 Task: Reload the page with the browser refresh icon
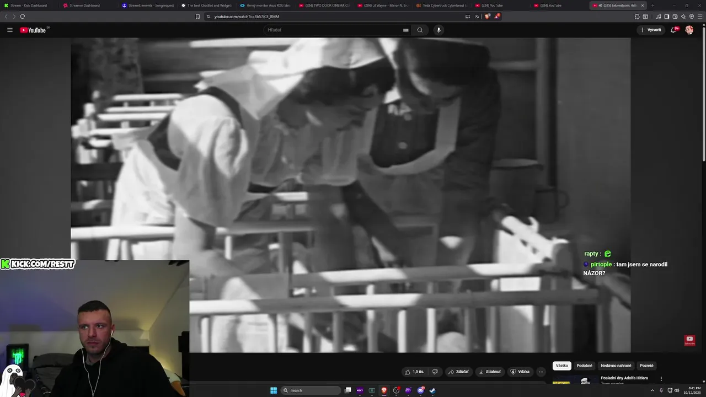23,17
